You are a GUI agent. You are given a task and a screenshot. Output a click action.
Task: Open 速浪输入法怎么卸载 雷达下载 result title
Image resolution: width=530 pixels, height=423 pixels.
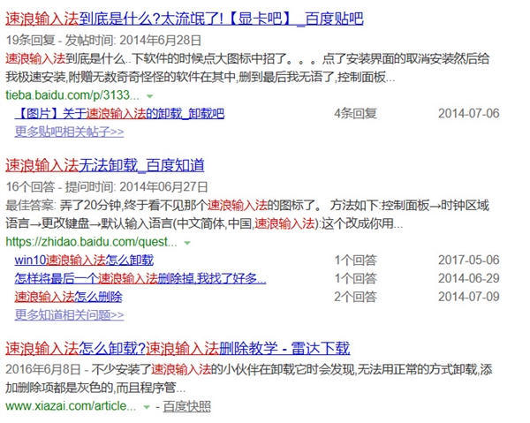pos(178,348)
